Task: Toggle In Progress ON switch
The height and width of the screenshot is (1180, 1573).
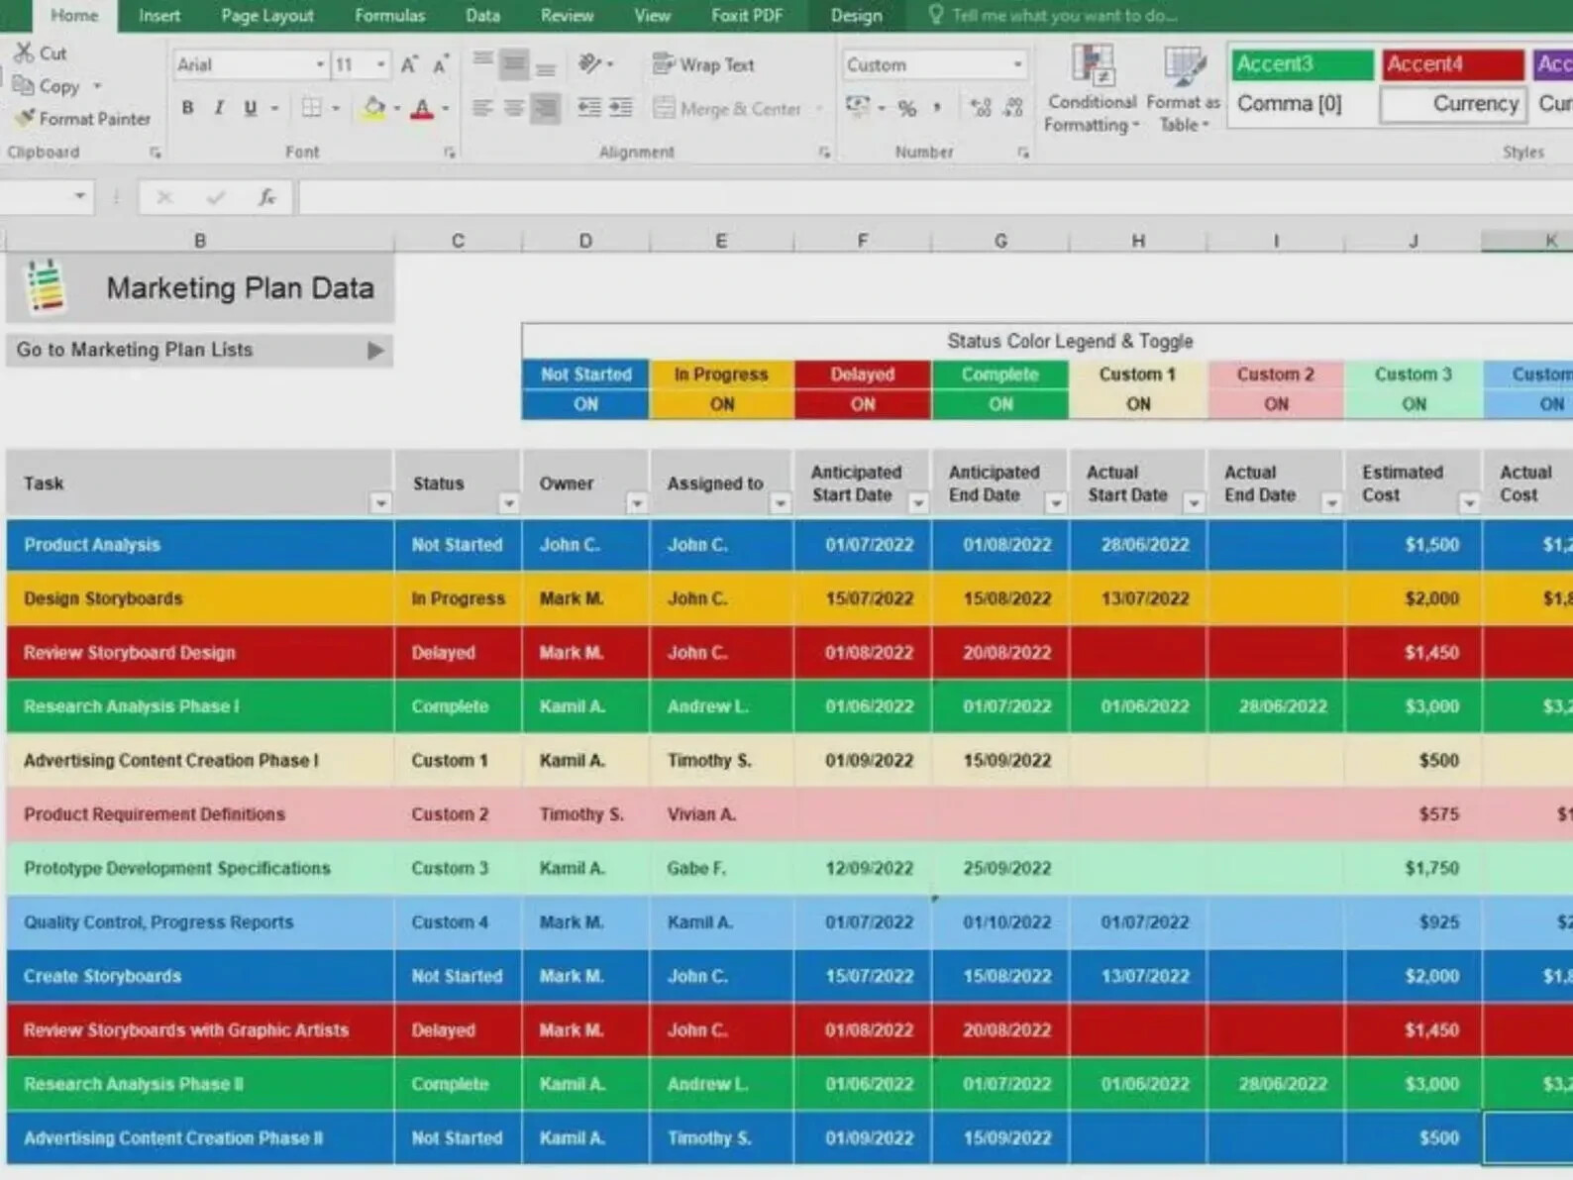Action: click(x=722, y=404)
